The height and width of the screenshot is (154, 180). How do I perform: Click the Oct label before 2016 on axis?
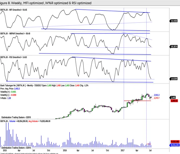pyautogui.click(x=49, y=150)
